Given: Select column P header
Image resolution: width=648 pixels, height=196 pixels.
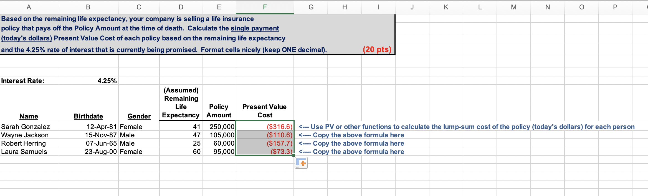Looking at the screenshot, I should point(615,7).
